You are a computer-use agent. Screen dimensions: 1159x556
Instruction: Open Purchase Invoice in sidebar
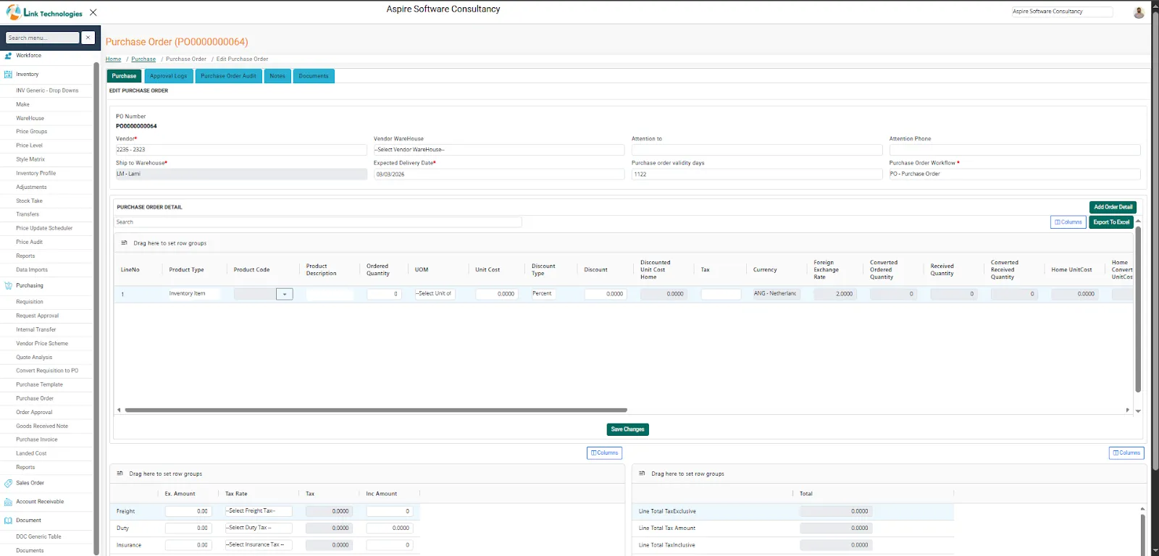pos(37,439)
